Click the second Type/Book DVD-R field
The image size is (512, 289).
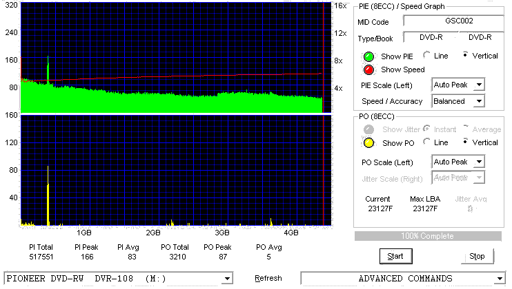click(x=480, y=37)
